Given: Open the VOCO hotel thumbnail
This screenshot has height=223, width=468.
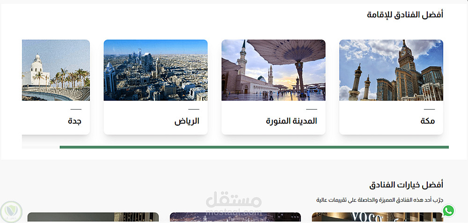Looking at the screenshot, I should (377, 217).
